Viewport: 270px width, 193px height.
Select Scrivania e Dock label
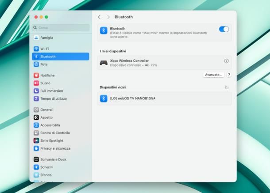[x=53, y=159]
